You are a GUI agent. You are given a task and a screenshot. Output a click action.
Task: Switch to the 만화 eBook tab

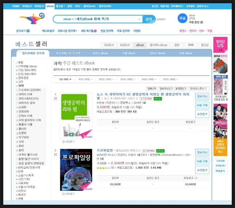186,53
